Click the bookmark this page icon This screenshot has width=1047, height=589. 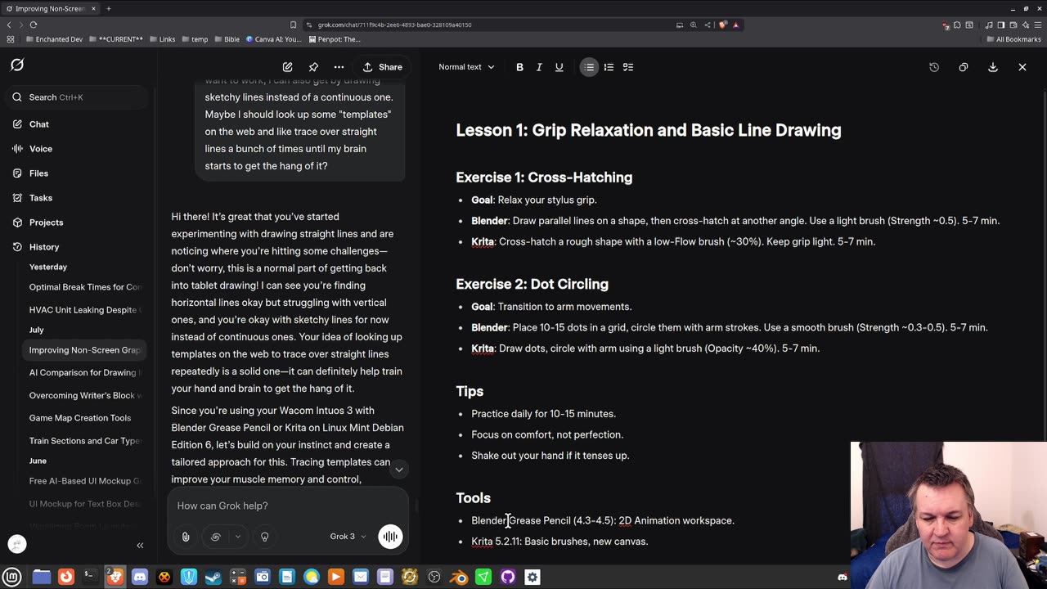point(293,25)
